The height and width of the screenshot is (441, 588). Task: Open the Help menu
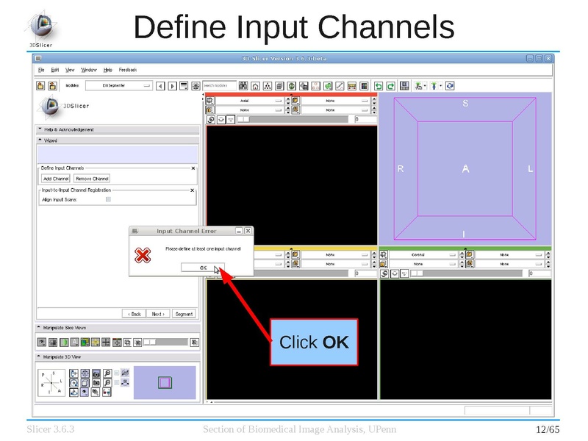(x=107, y=70)
